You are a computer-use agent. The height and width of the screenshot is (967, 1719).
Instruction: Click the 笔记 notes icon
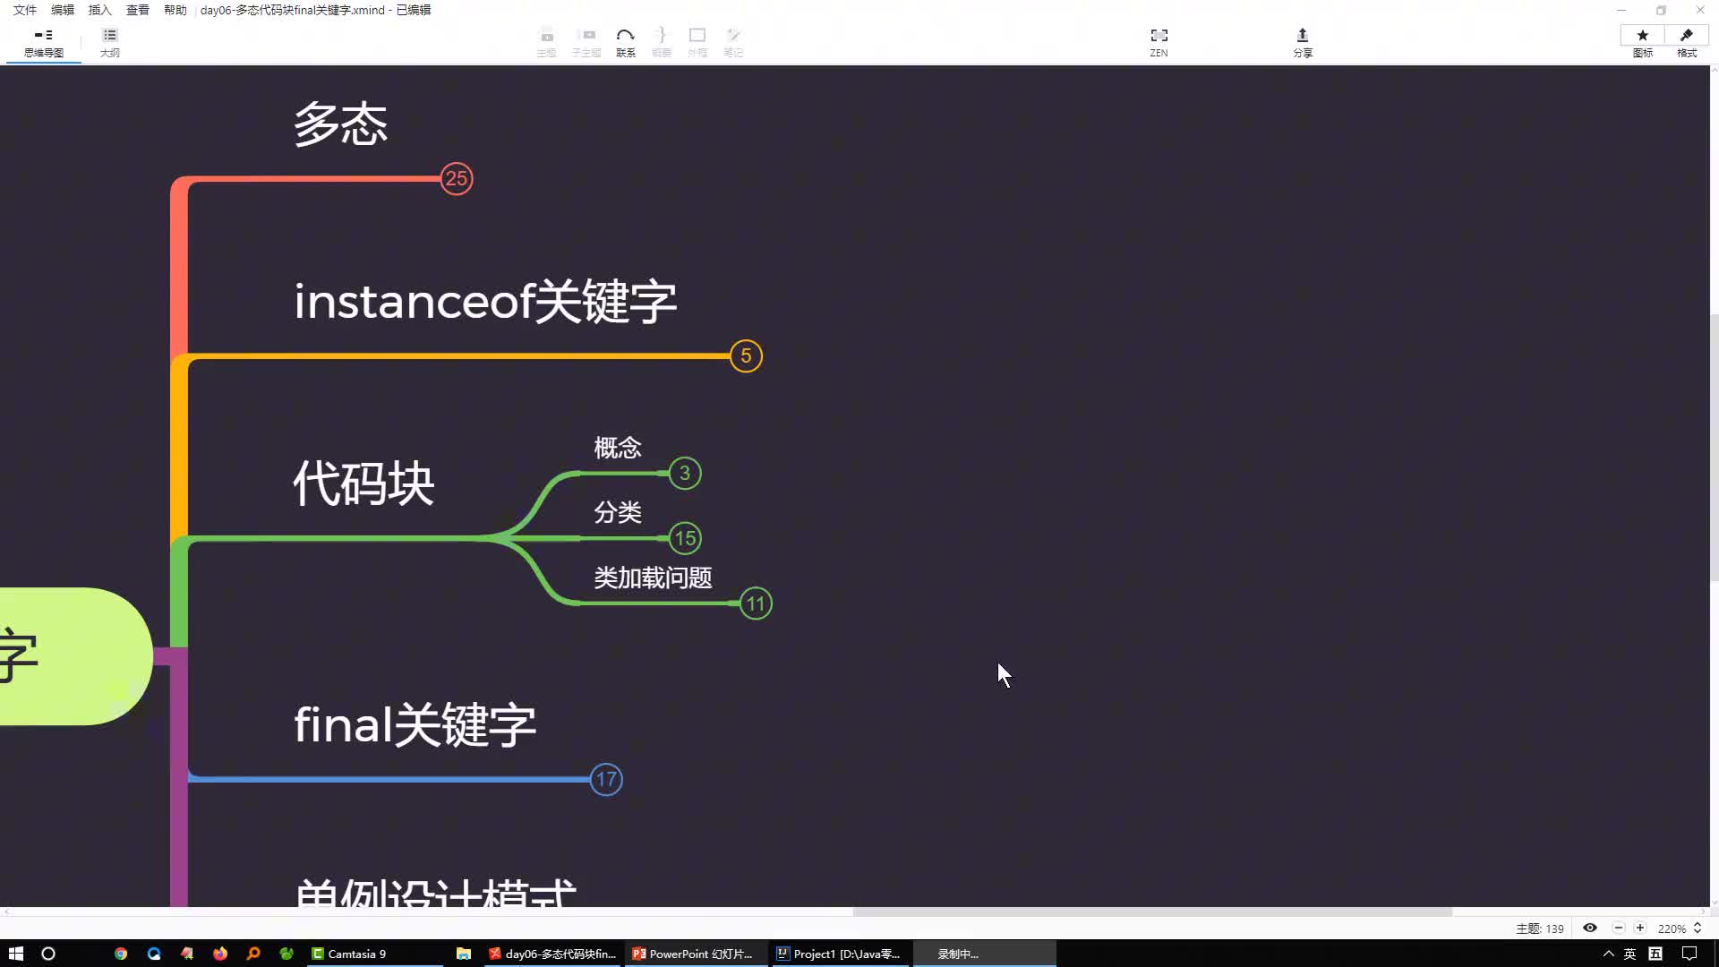[733, 42]
